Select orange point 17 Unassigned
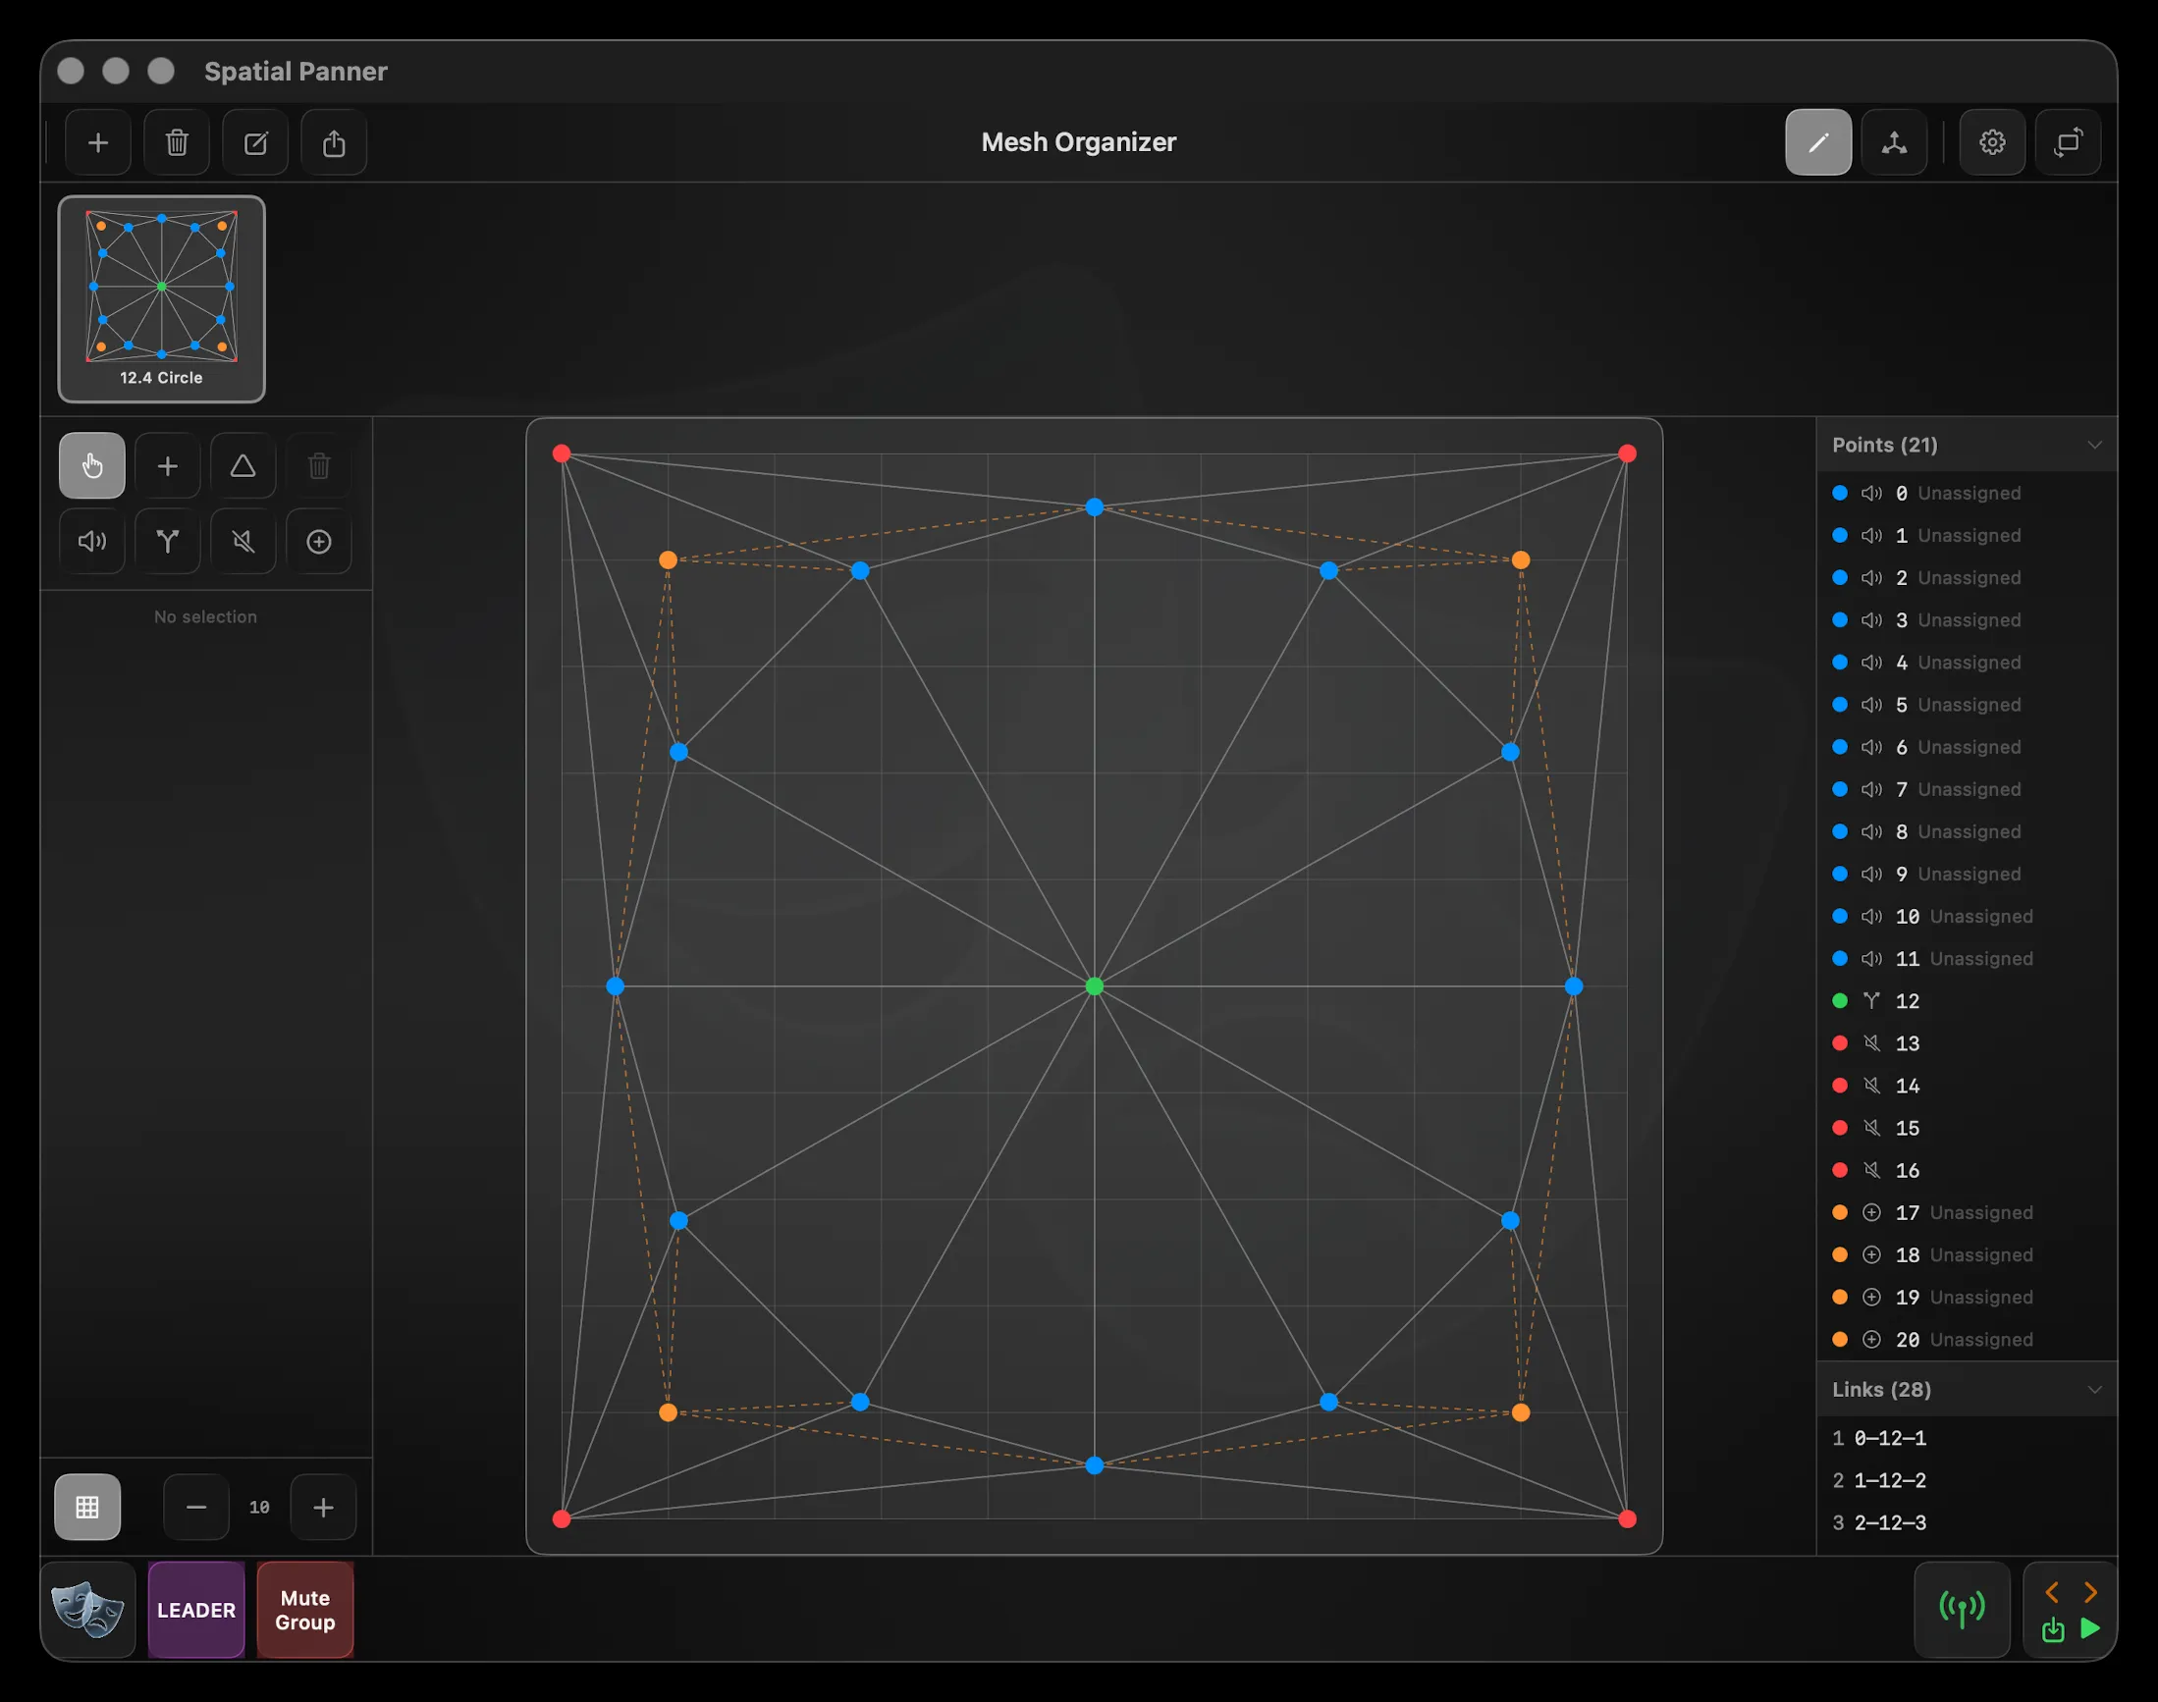2158x1702 pixels. click(x=1967, y=1213)
